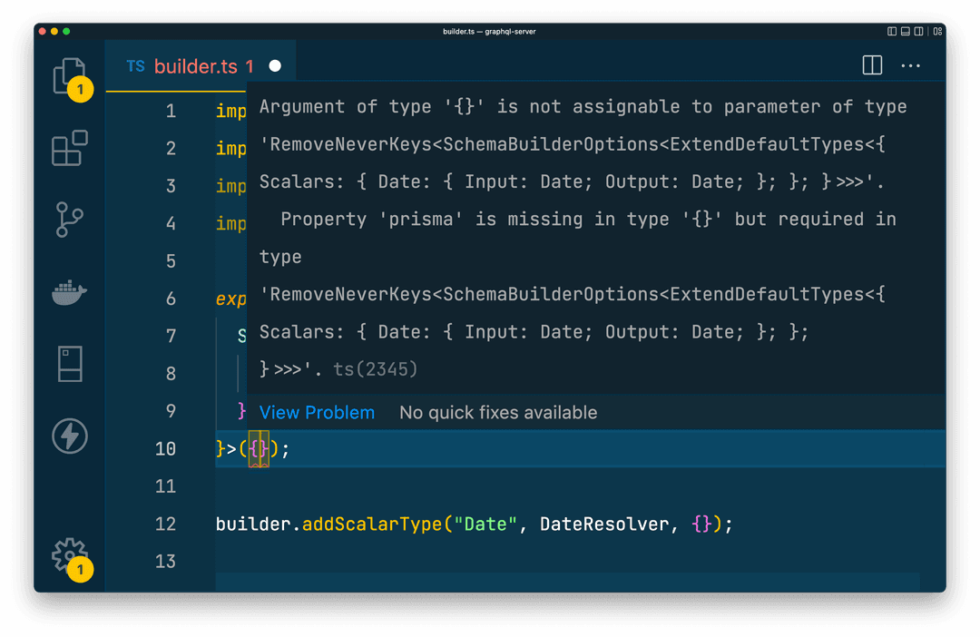Open the editor More Actions ellipsis menu
Screen dimensions: 980x637
[x=910, y=64]
